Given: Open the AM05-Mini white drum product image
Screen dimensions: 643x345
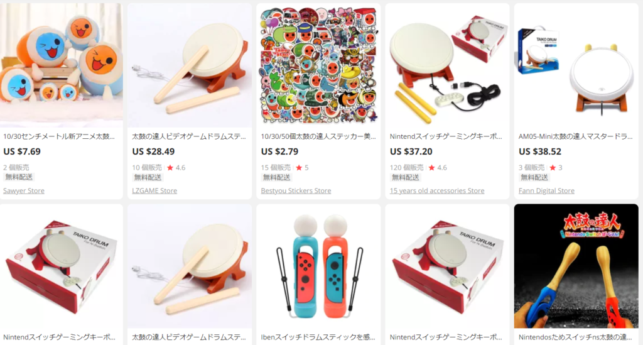Looking at the screenshot, I should (576, 65).
